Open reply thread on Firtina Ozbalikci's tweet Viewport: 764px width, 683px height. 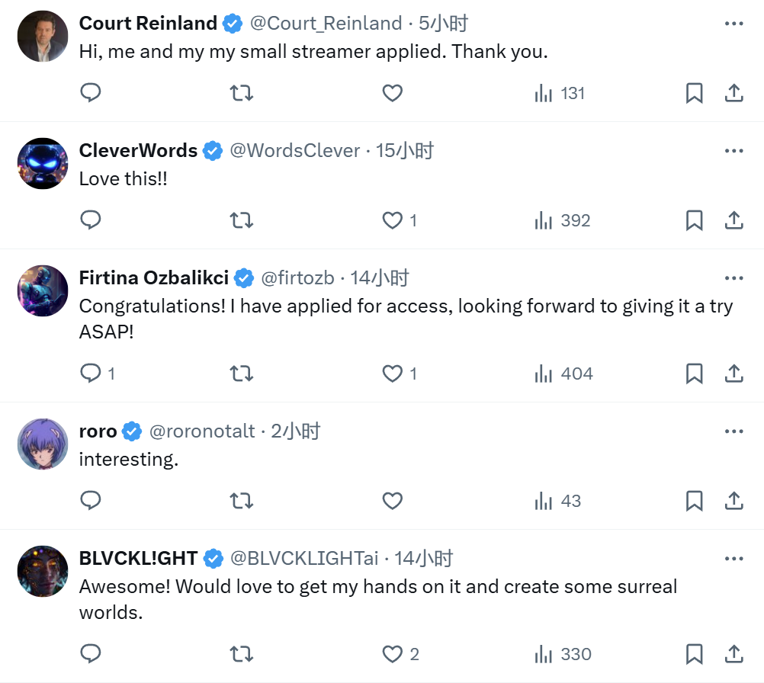[x=91, y=374]
